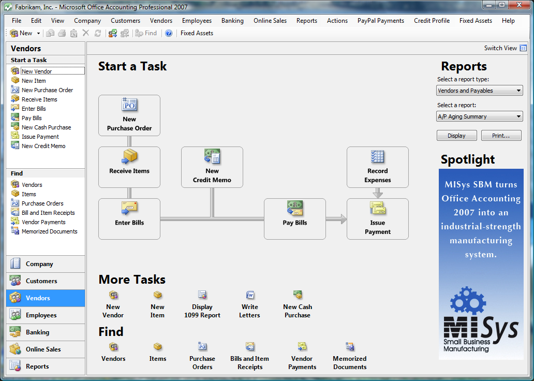Click the Items icon in bottom Find section
Image resolution: width=534 pixels, height=381 pixels.
coord(157,347)
